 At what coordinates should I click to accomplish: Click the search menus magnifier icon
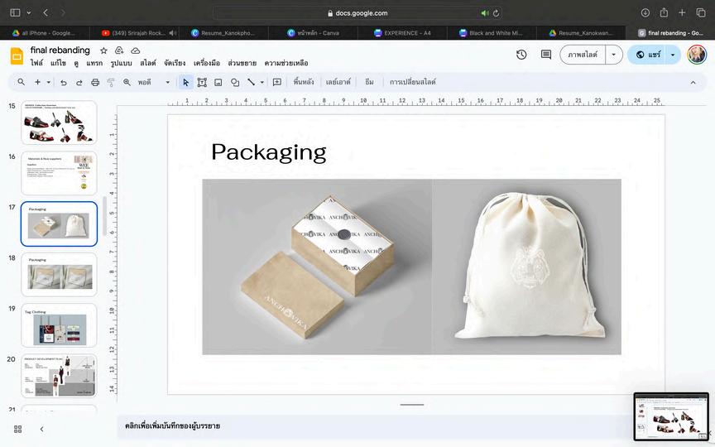[x=21, y=82]
